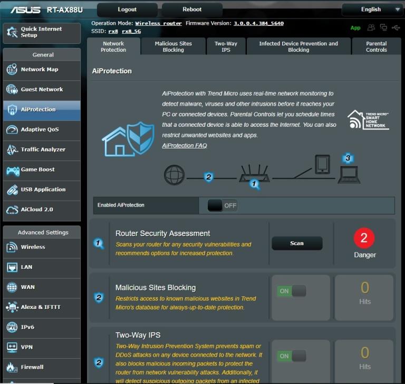405x384 pixels.
Task: Click the Reboot button
Action: click(x=192, y=10)
